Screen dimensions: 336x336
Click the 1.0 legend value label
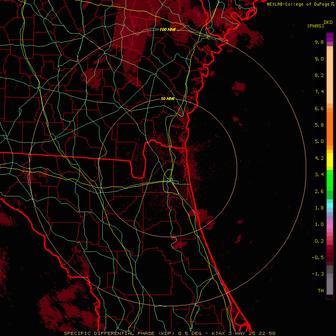[319, 224]
